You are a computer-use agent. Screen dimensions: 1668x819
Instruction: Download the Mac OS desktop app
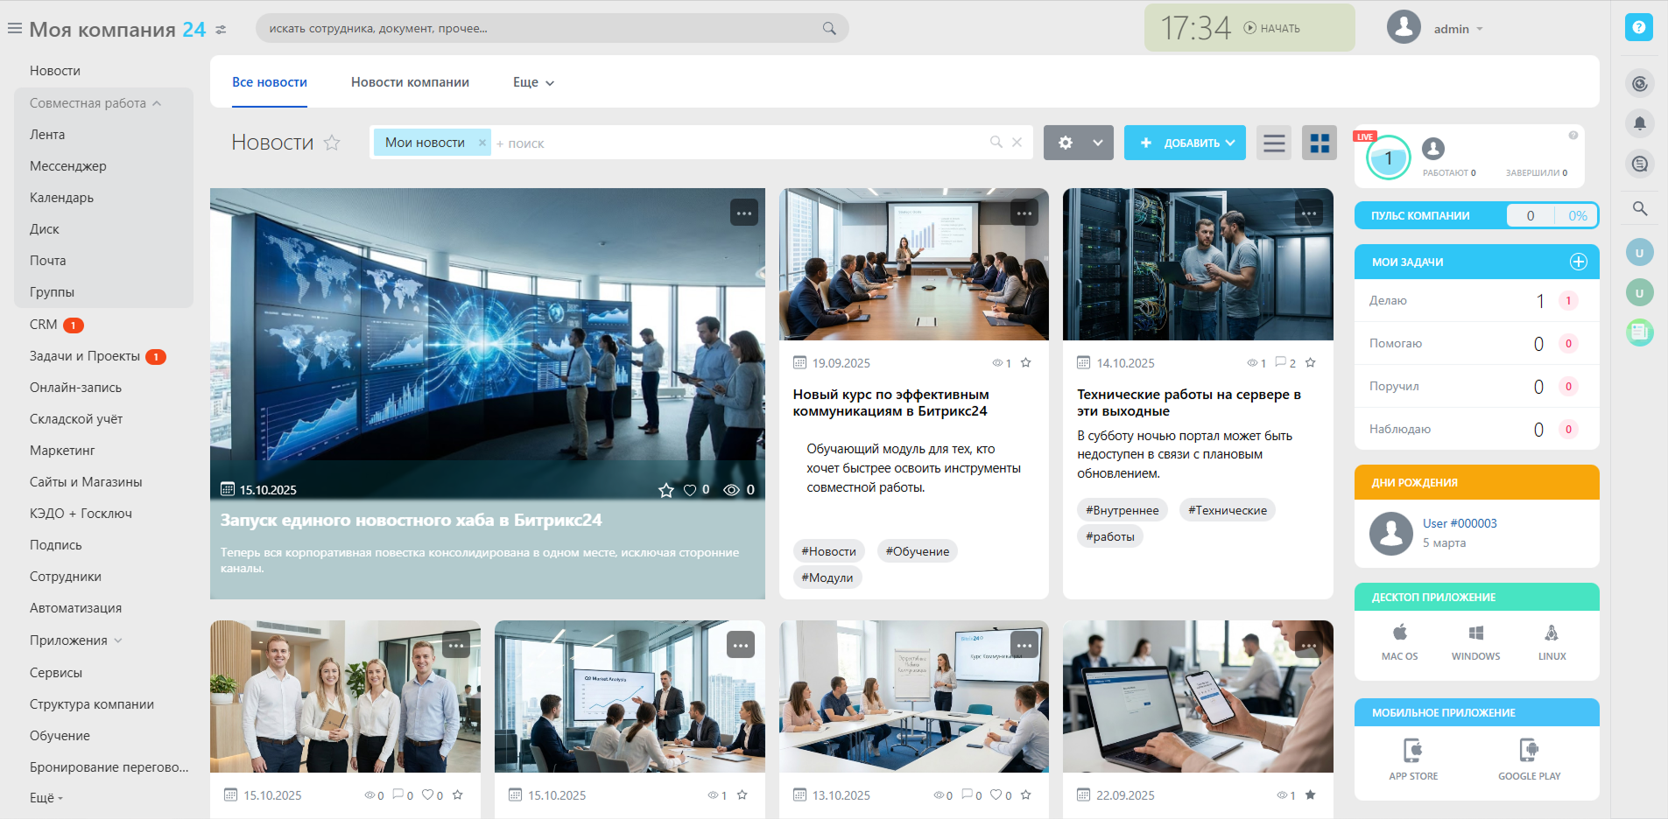tap(1399, 641)
